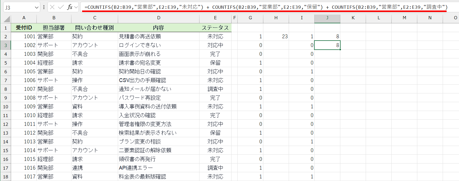Screen dimensions: 459x181
Task: Click status cell 調査中 in row 17
Action: pos(216,168)
